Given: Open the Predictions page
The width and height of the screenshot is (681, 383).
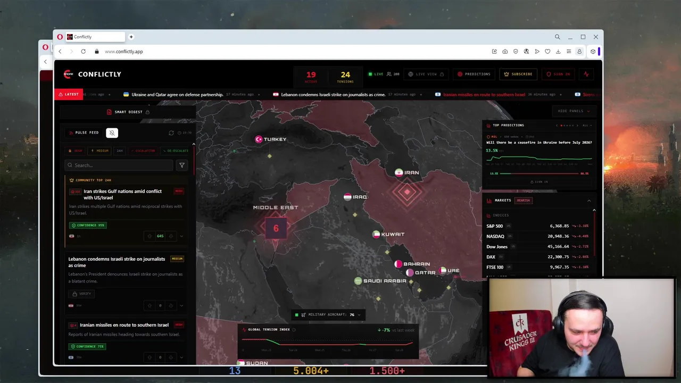Looking at the screenshot, I should pyautogui.click(x=474, y=74).
